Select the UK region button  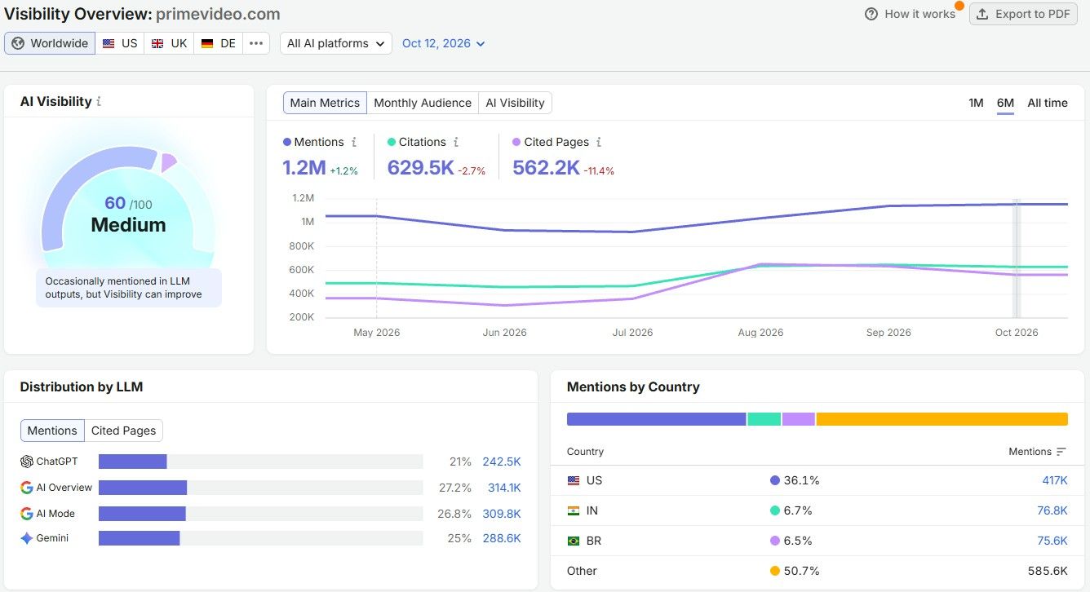coord(169,43)
